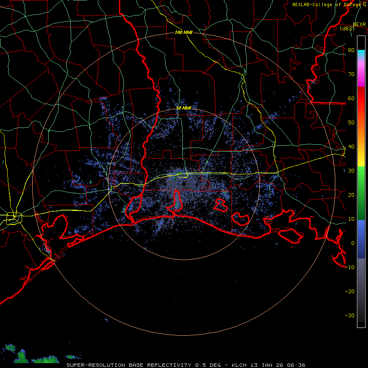Click the 80 value on the dBZ scale
Viewport: 368px width, 368px height.
pos(351,50)
